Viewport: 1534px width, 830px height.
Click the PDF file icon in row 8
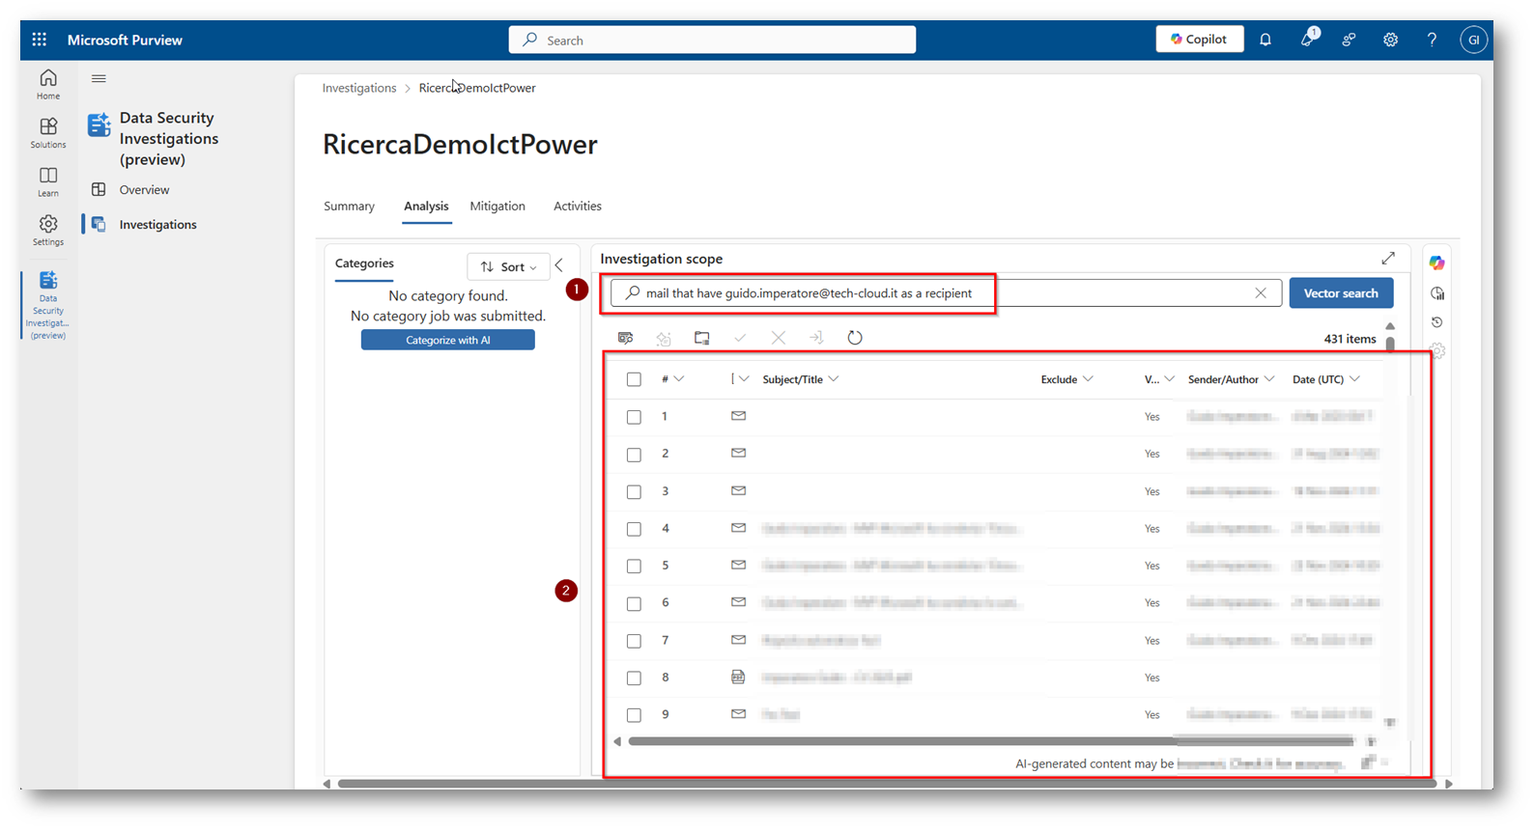click(x=738, y=678)
